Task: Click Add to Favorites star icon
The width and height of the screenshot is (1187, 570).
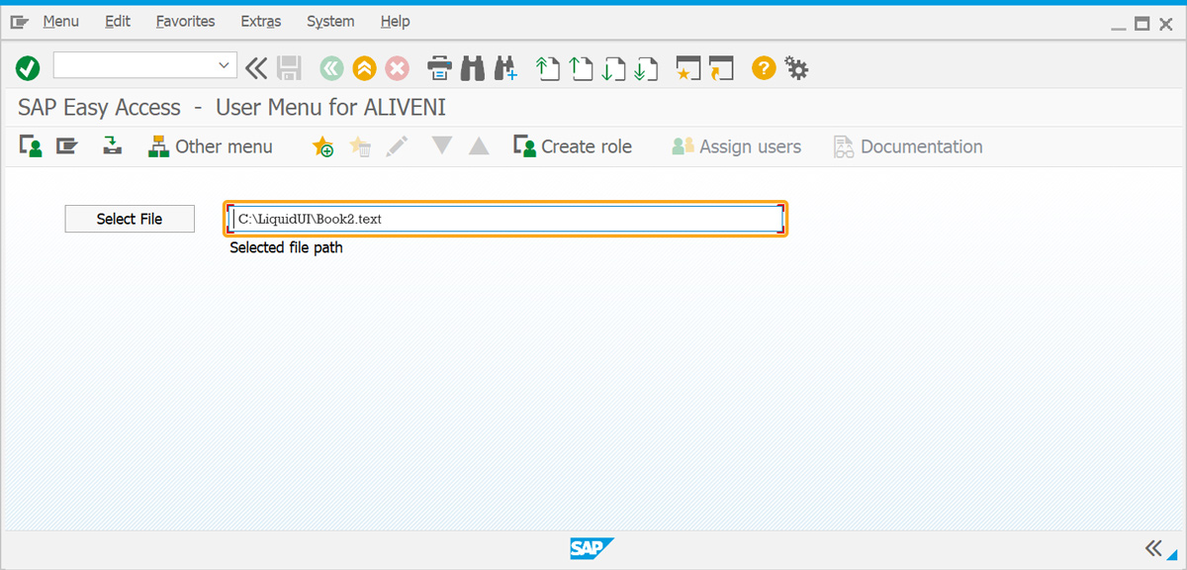Action: point(322,146)
